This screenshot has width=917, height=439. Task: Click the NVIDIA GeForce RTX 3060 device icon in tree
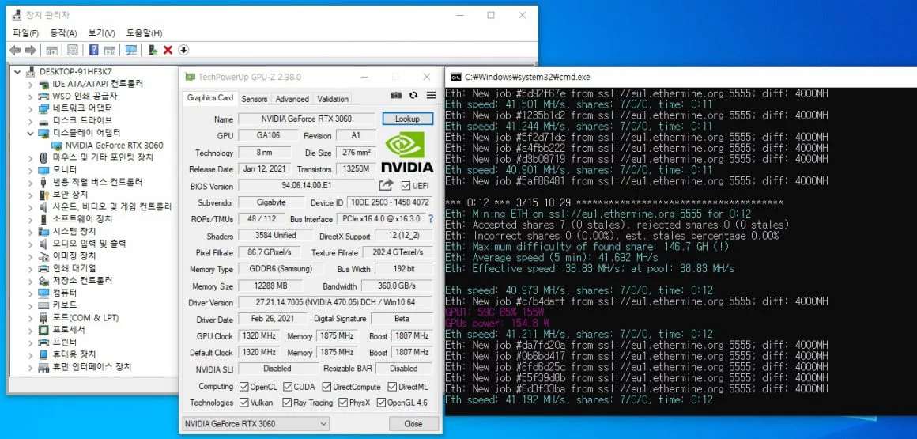[x=58, y=146]
